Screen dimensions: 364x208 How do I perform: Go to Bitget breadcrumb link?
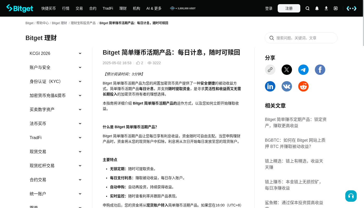coord(29,23)
